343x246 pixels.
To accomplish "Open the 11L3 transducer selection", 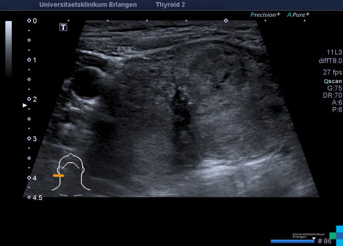I will (334, 52).
